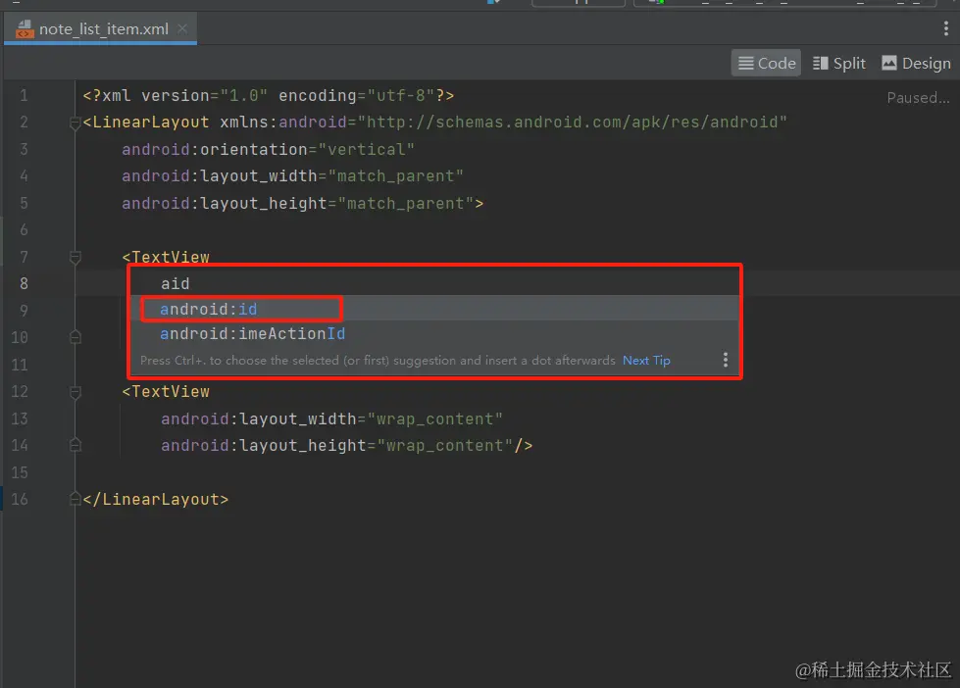Toggle the fold marker on line 10
960x688 pixels.
point(76,337)
